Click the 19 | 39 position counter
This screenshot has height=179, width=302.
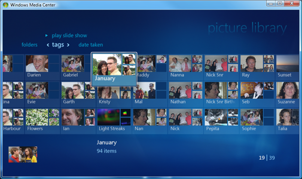[x=267, y=158]
